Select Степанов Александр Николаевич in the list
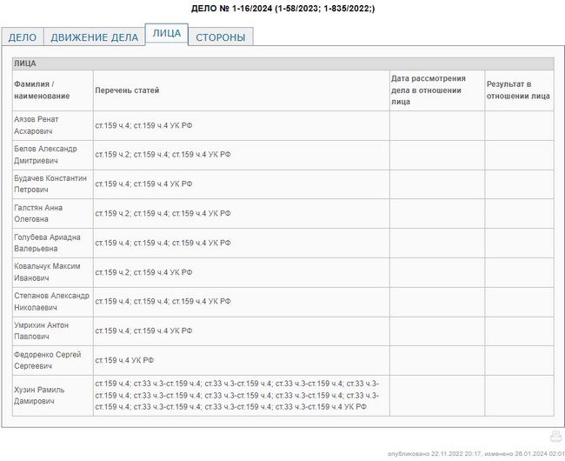 coord(51,302)
